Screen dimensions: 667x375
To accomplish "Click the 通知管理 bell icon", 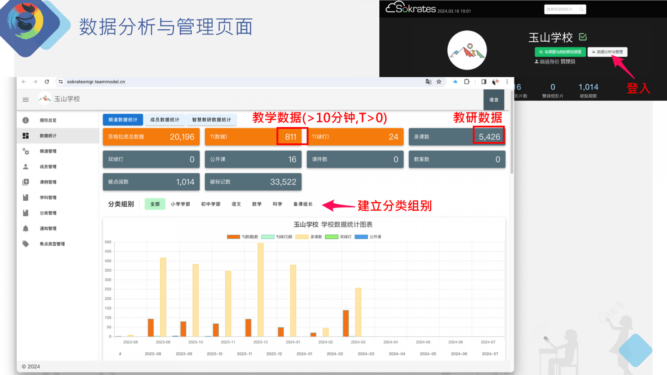I will click(26, 228).
